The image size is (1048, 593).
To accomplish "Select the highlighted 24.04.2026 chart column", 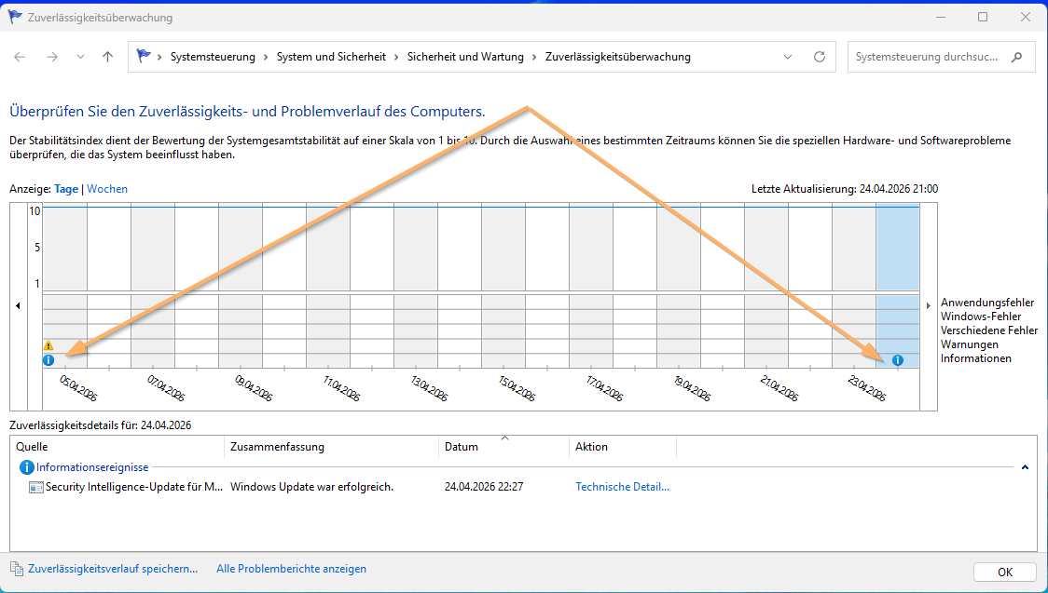I will point(898,286).
